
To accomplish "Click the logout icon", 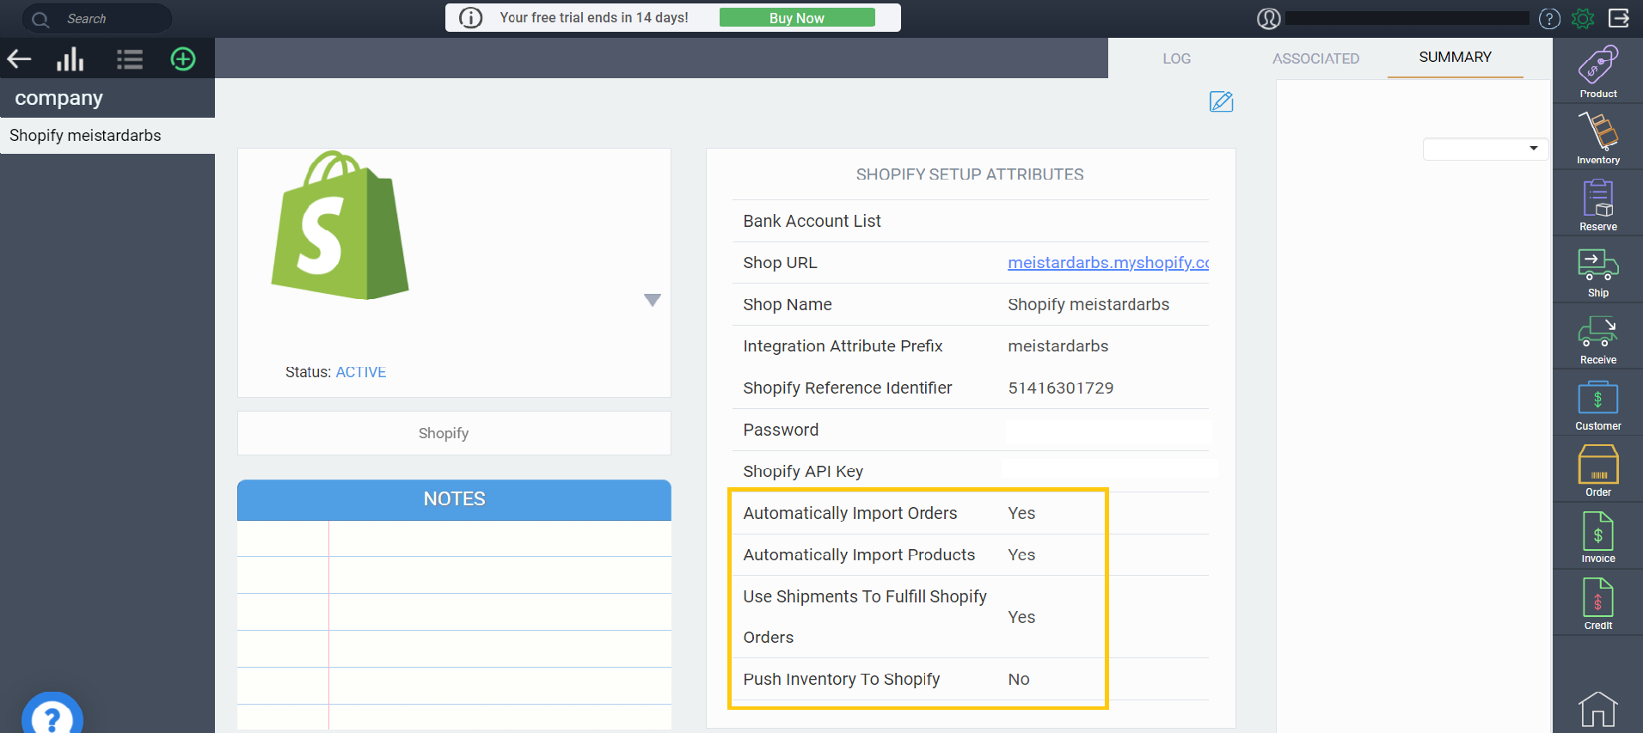I will coord(1619,18).
